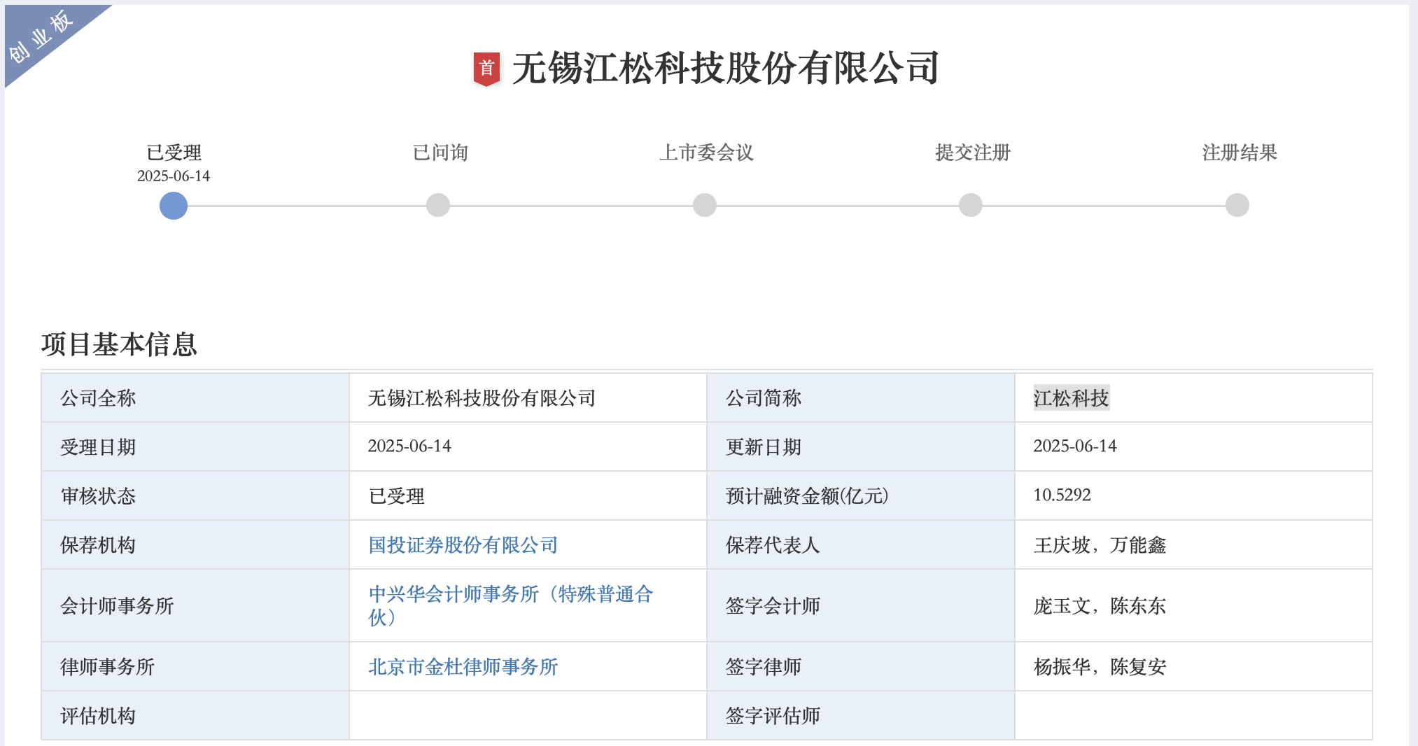Click the 项目基本信息 section heading
The height and width of the screenshot is (746, 1418).
click(x=119, y=344)
